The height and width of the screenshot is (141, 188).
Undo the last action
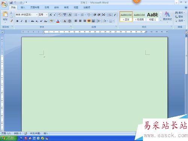tap(15, 2)
